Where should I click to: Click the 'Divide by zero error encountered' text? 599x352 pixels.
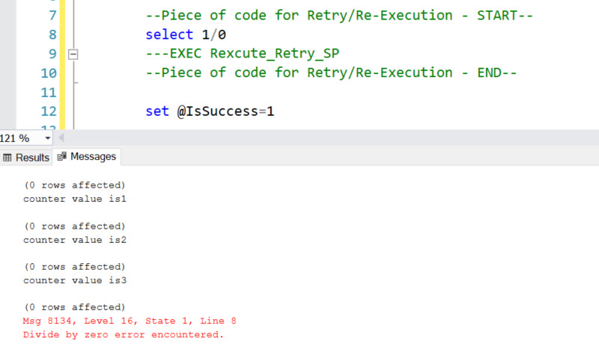click(x=124, y=334)
